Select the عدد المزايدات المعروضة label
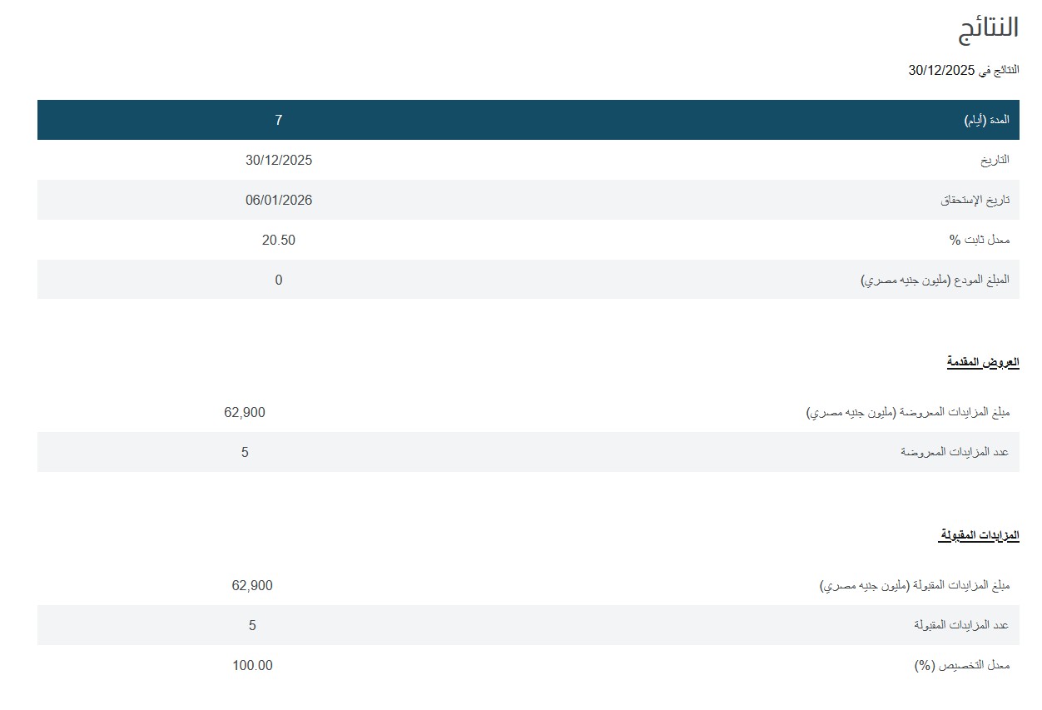The width and height of the screenshot is (1042, 710). click(955, 452)
